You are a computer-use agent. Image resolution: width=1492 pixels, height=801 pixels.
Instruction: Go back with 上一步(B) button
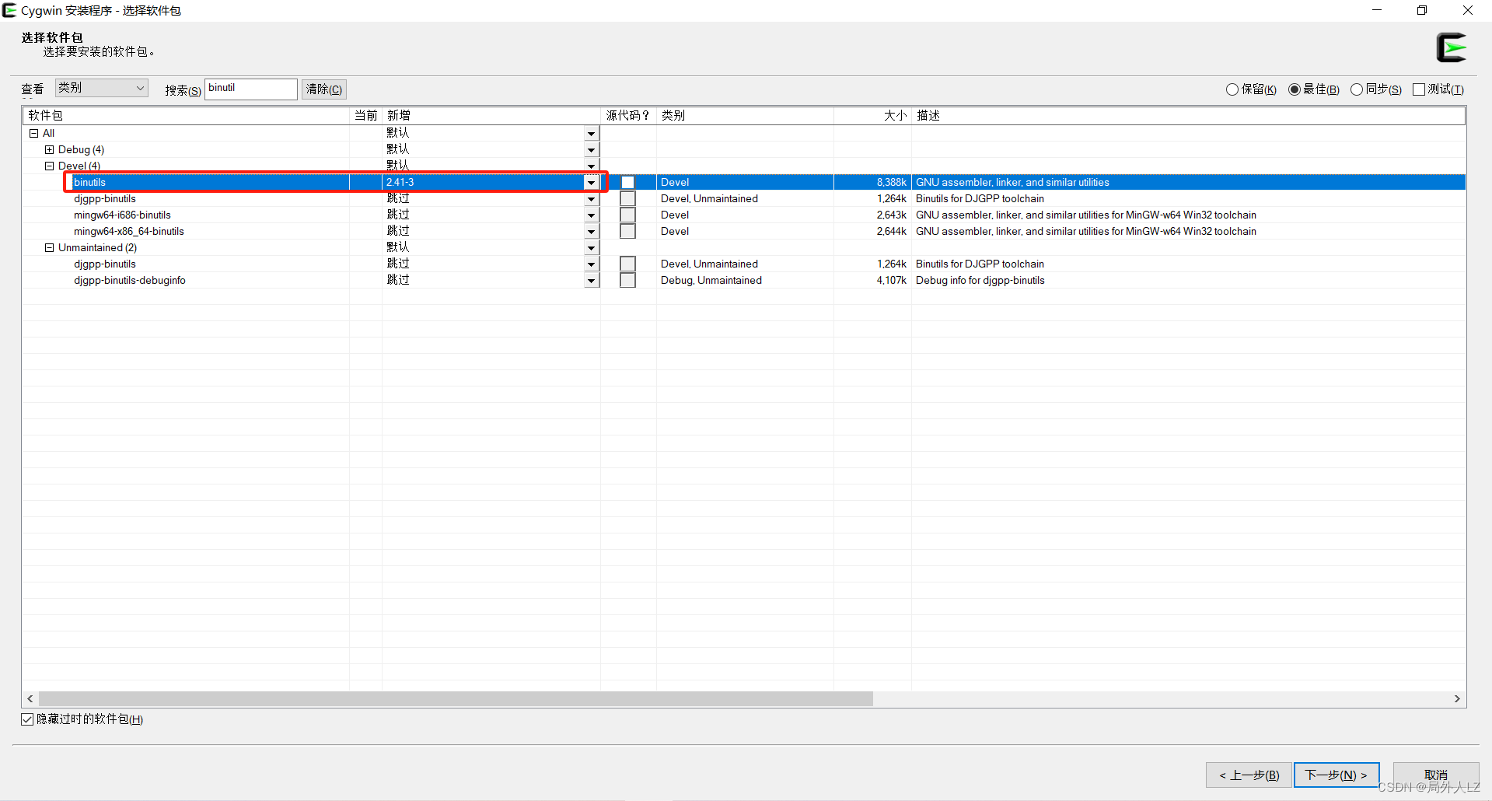(1249, 775)
